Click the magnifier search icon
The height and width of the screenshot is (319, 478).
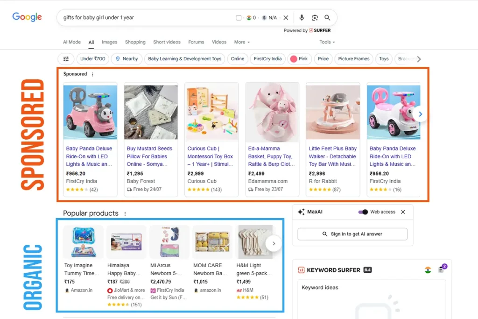pyautogui.click(x=327, y=18)
